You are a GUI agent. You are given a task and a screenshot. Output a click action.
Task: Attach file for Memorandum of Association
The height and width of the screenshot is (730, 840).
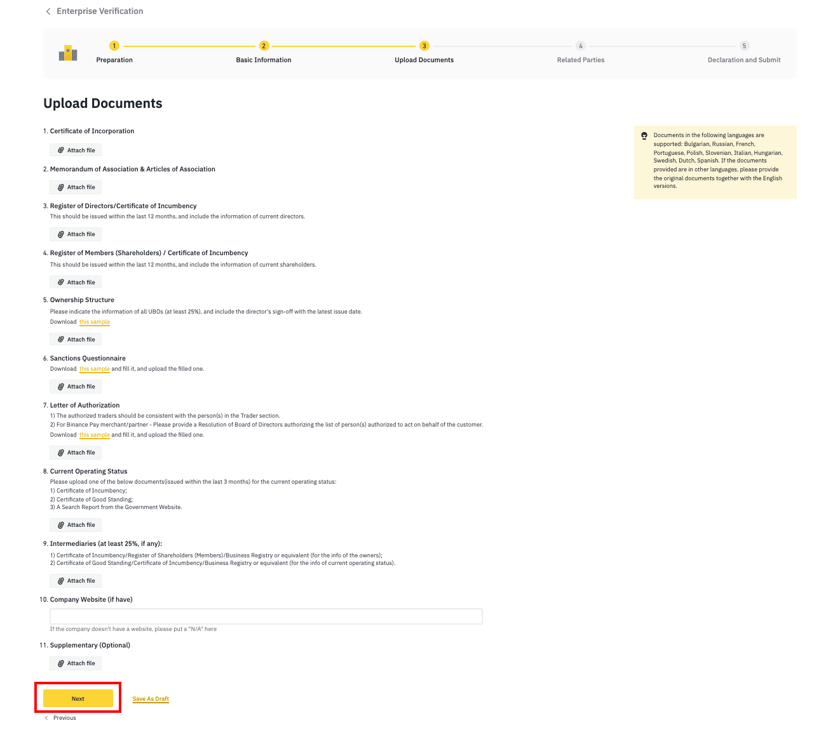[76, 187]
